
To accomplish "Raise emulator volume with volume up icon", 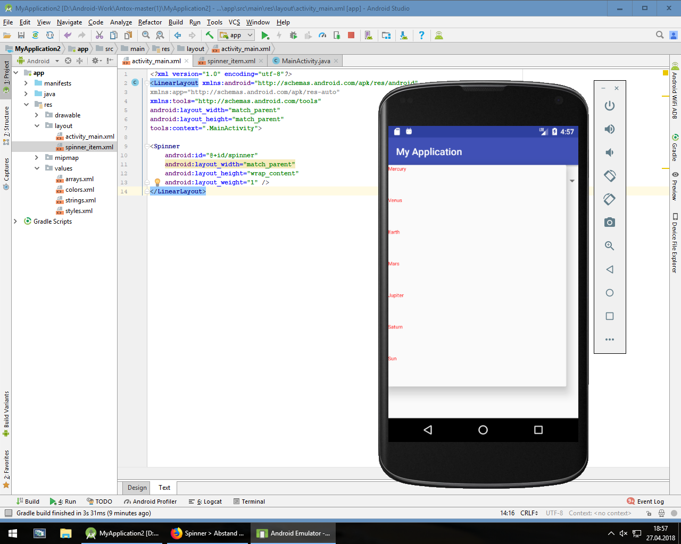I will pos(610,129).
